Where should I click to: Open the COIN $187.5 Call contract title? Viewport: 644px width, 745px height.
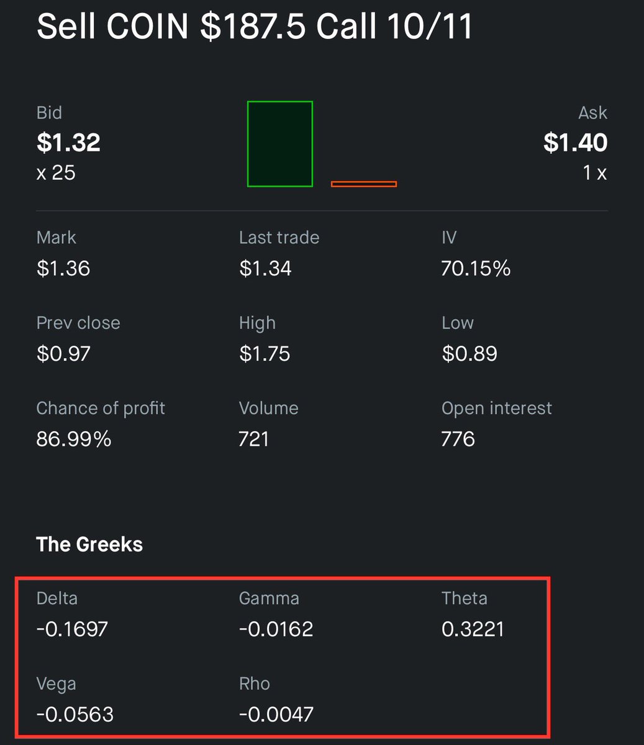point(253,28)
